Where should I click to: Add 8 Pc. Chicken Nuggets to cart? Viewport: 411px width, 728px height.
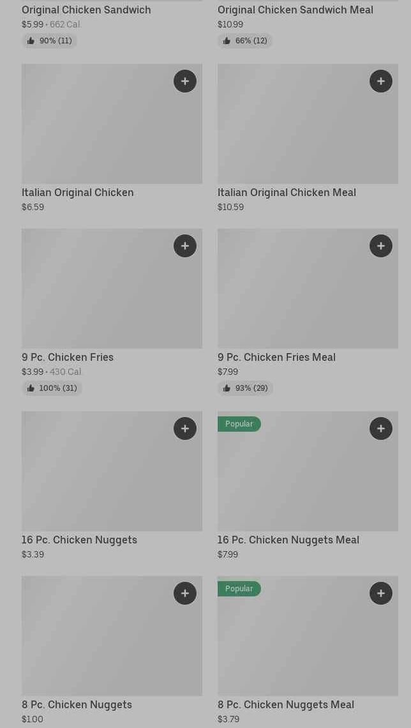[x=185, y=593]
